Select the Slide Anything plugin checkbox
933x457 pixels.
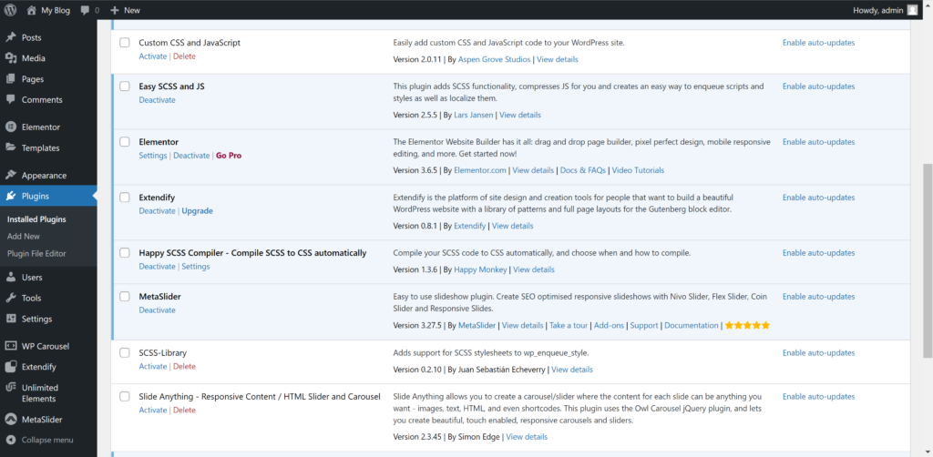[x=124, y=396]
